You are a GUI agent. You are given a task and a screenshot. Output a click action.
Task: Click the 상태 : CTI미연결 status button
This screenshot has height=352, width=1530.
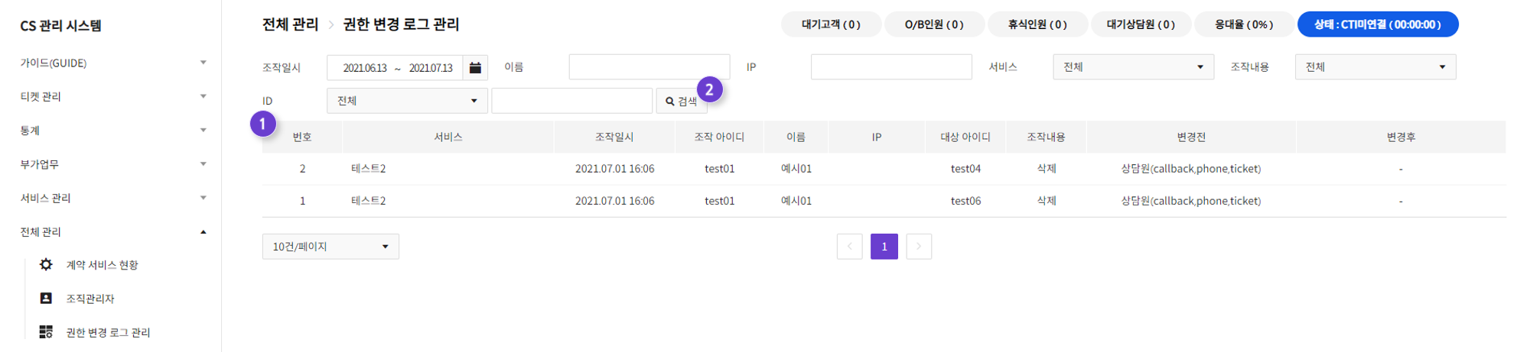1377,24
